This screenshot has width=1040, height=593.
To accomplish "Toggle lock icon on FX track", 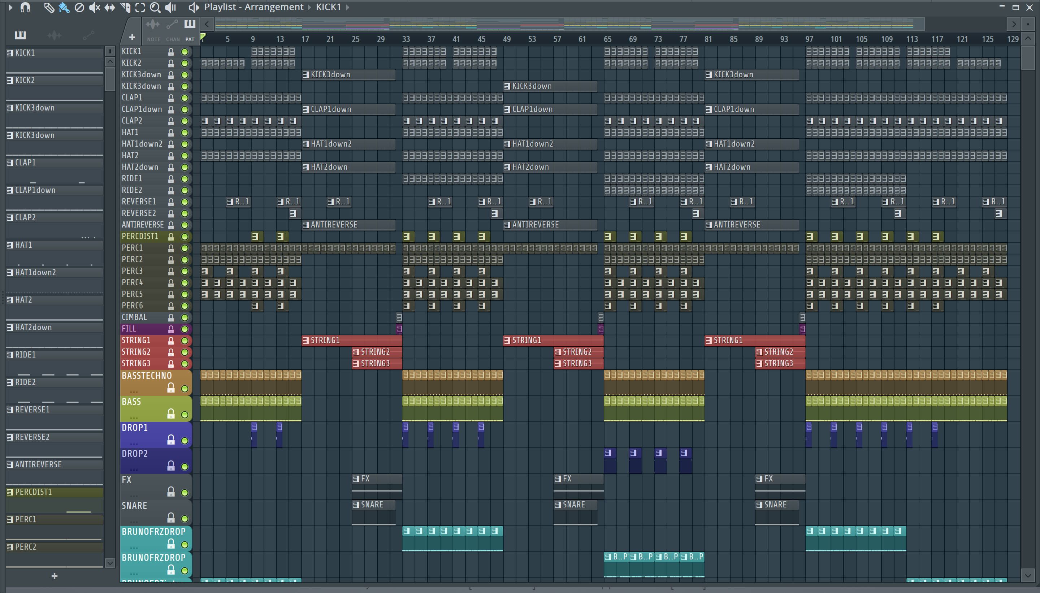I will 171,492.
